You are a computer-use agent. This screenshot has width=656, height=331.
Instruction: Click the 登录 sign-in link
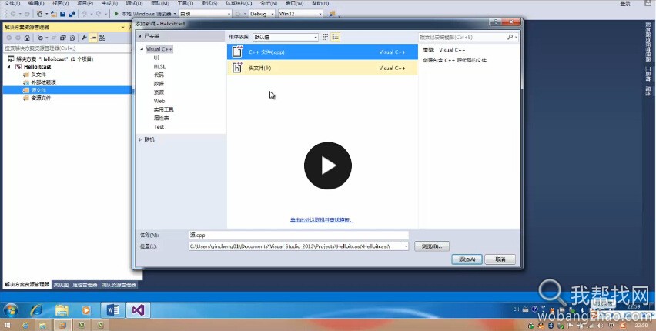[x=625, y=4]
